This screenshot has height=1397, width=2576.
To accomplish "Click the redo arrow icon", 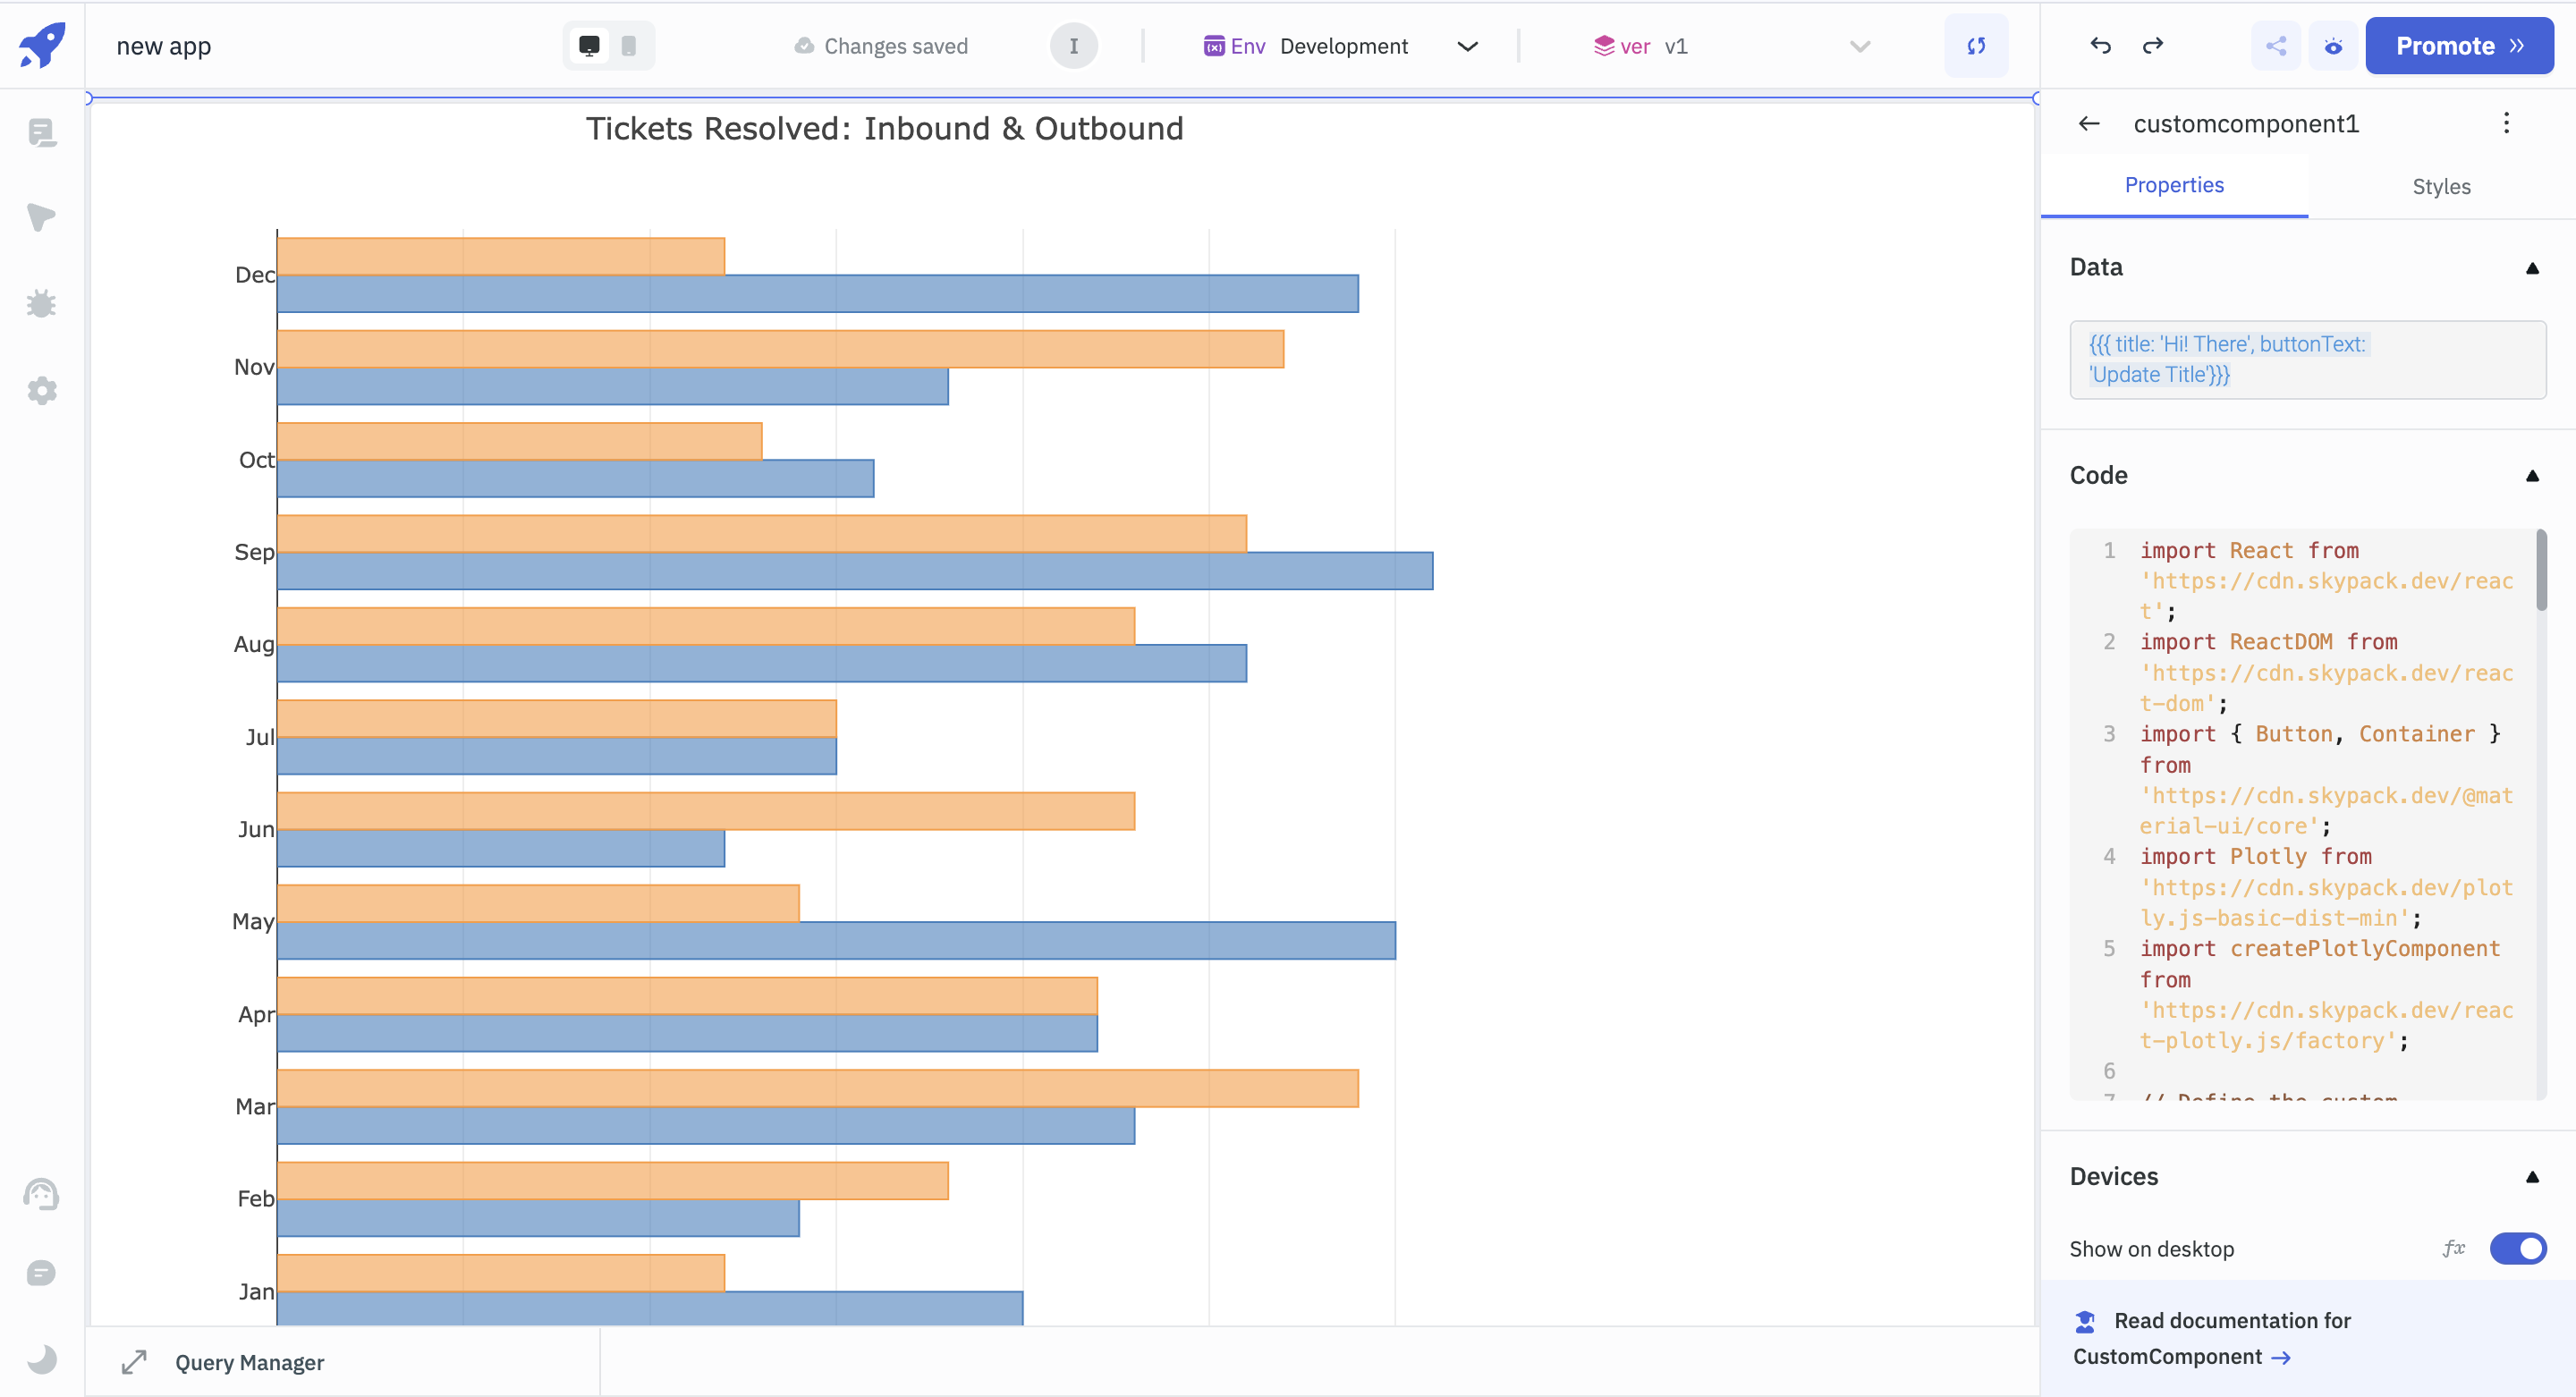I will [2153, 46].
